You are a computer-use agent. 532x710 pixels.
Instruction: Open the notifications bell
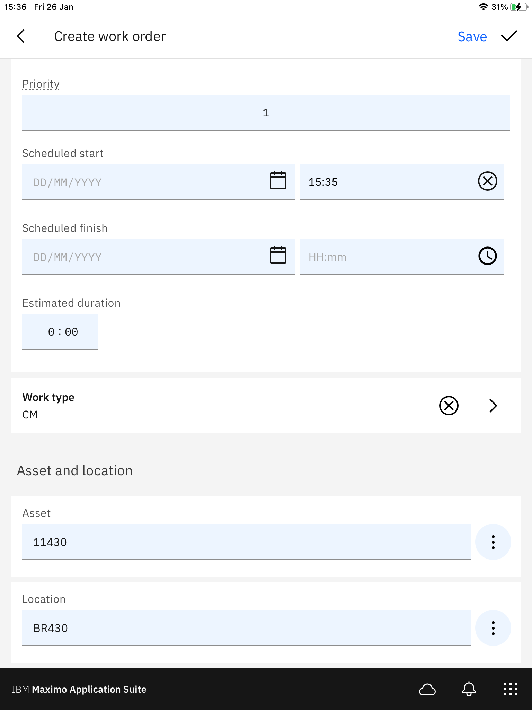(x=469, y=689)
